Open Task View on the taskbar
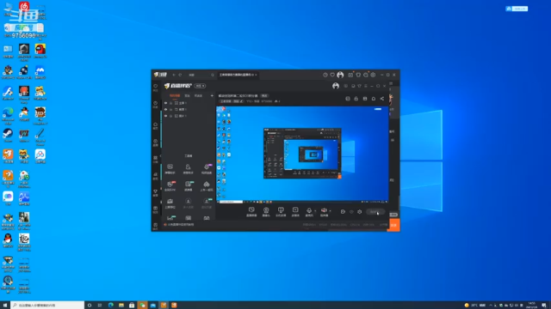The height and width of the screenshot is (309, 551). click(x=100, y=306)
